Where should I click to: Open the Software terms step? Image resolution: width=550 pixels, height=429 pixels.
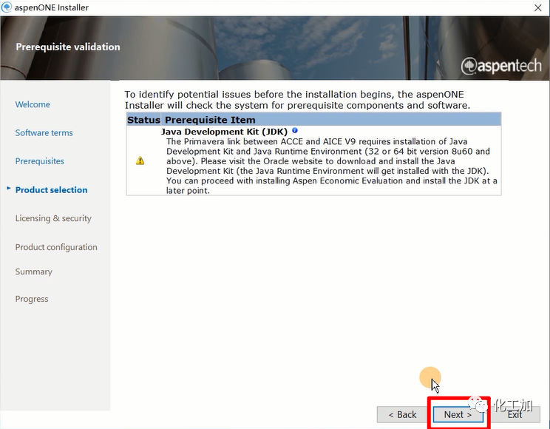(44, 133)
